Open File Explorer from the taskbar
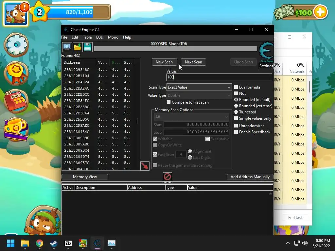Screen dimensions: 335x251 click(25, 243)
